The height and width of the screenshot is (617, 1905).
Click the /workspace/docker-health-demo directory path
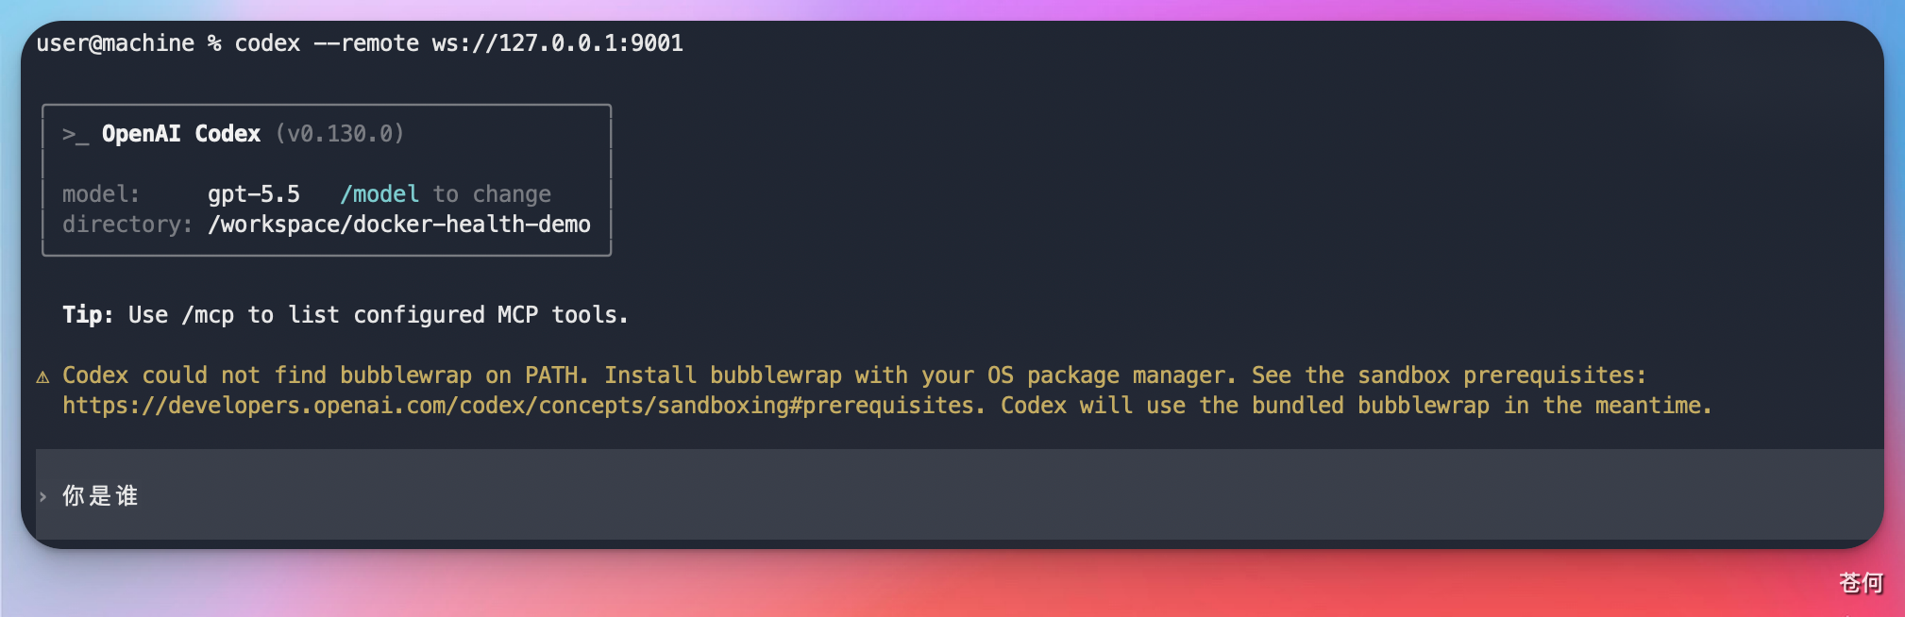pyautogui.click(x=399, y=225)
